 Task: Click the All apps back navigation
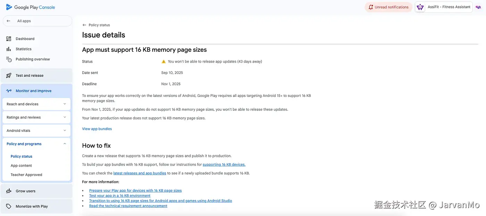[8, 21]
